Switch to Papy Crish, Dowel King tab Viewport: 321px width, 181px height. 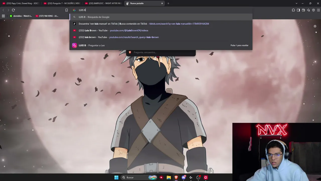coord(21,3)
